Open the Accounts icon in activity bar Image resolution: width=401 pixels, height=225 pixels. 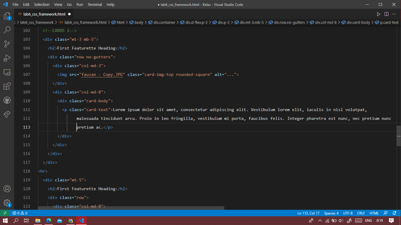7,189
